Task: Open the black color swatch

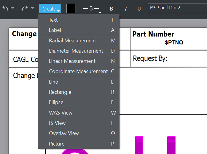Action: pyautogui.click(x=71, y=9)
